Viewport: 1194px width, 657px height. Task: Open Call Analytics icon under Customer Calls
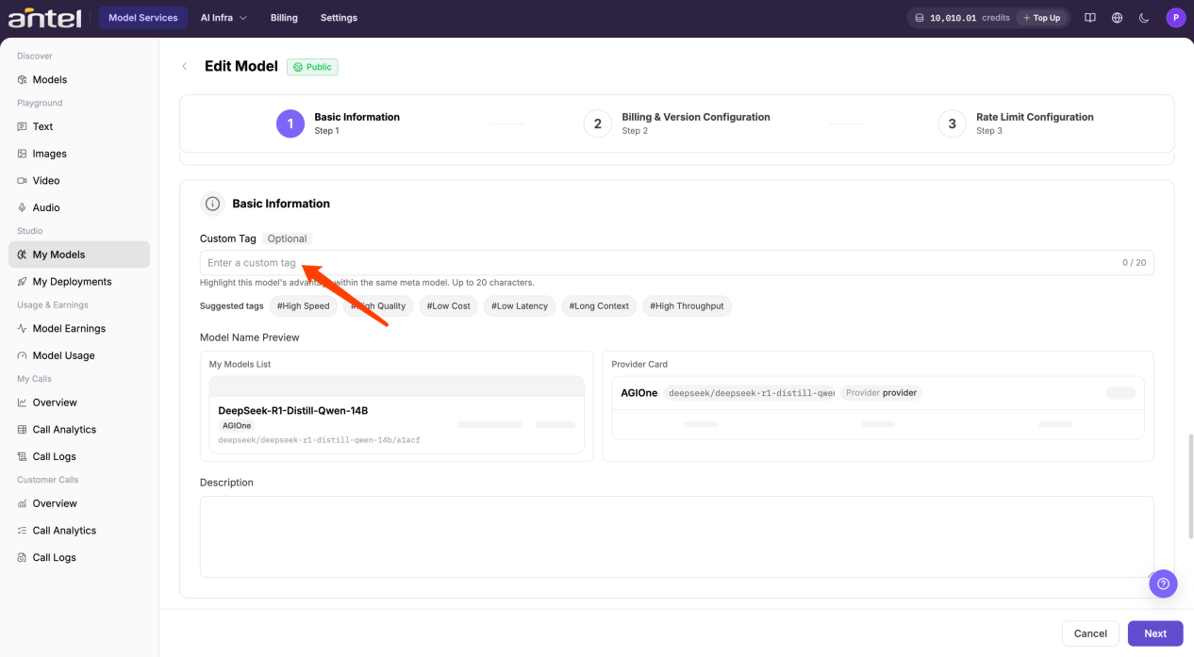[23, 531]
